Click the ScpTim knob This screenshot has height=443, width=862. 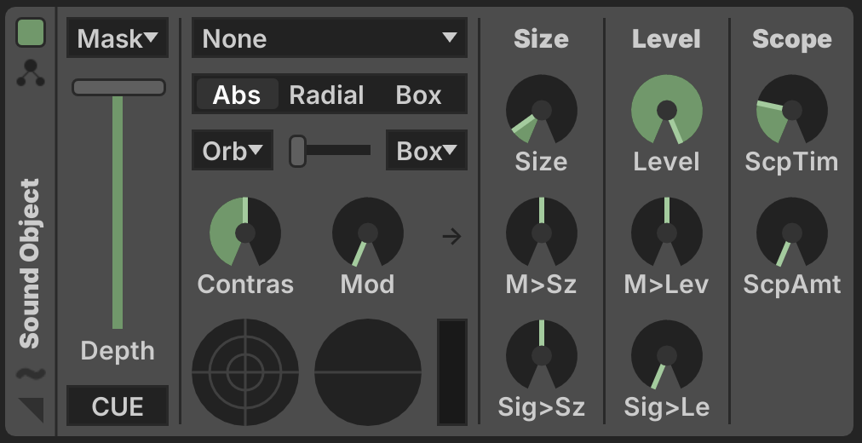pyautogui.click(x=792, y=109)
